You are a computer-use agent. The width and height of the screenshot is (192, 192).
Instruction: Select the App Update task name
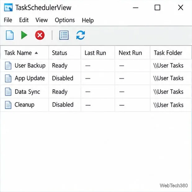coord(30,78)
